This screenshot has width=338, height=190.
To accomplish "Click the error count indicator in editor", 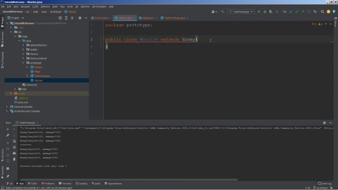I will [x=314, y=24].
